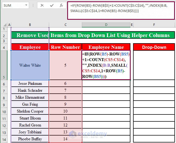The height and width of the screenshot is (143, 176).
Task: Click the green title banner cell
Action: click(x=93, y=35)
